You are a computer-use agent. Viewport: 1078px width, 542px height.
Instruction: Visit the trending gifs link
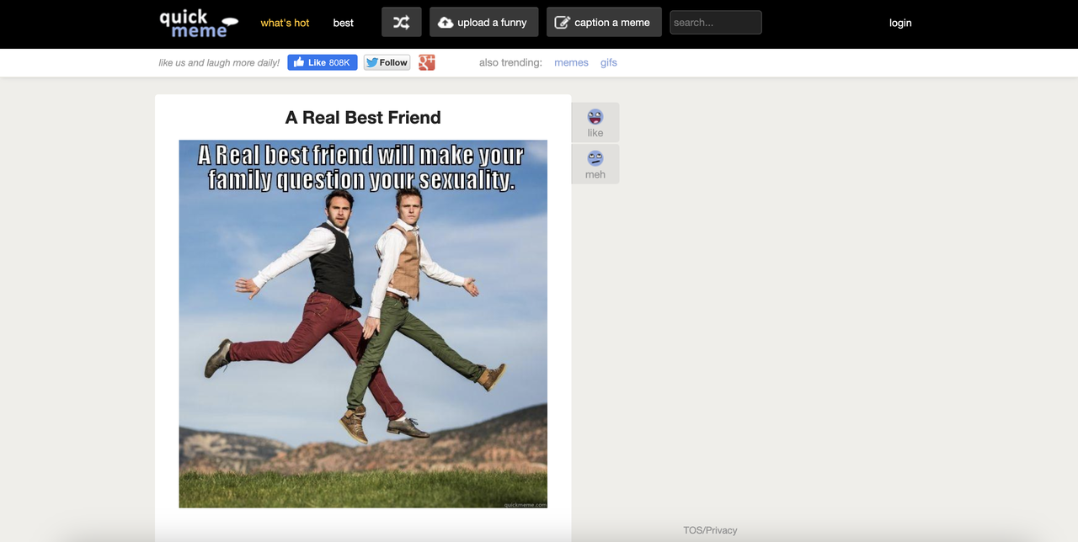[x=609, y=62]
